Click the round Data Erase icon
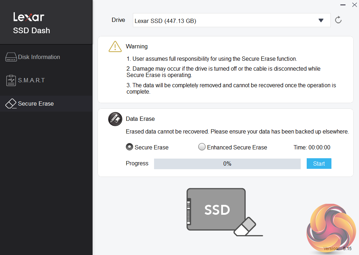The height and width of the screenshot is (255, 359). pyautogui.click(x=115, y=119)
